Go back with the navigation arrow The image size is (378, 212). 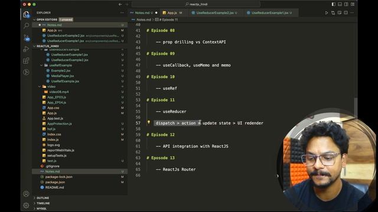120,4
